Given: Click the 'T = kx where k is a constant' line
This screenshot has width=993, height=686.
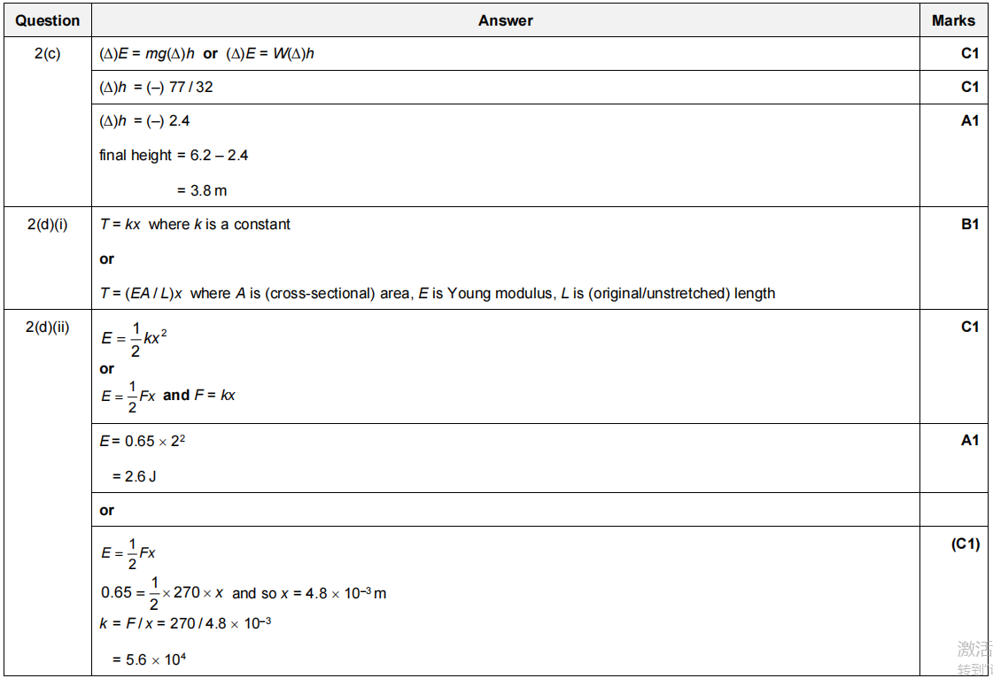Looking at the screenshot, I should click(195, 225).
